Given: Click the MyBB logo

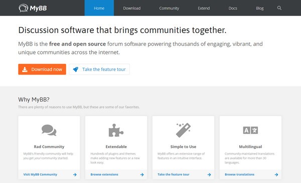Looking at the screenshot, I should click(33, 8).
